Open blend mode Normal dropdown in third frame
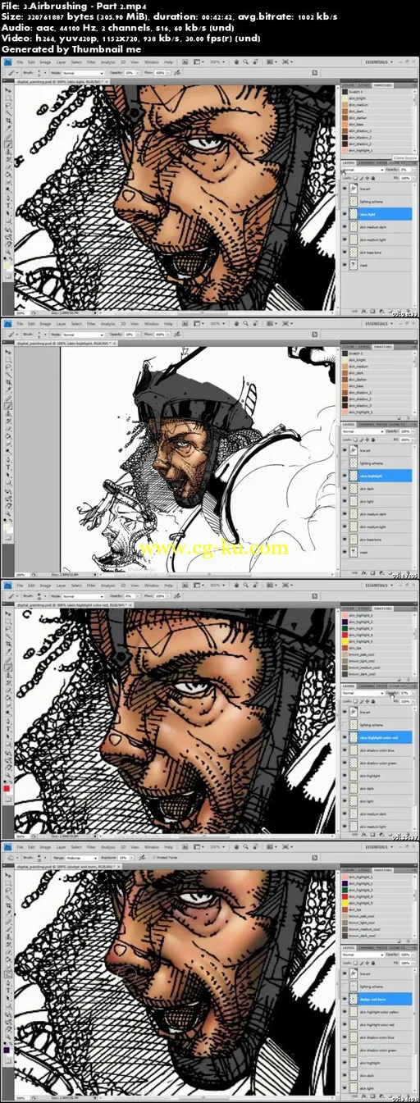 coord(361,694)
